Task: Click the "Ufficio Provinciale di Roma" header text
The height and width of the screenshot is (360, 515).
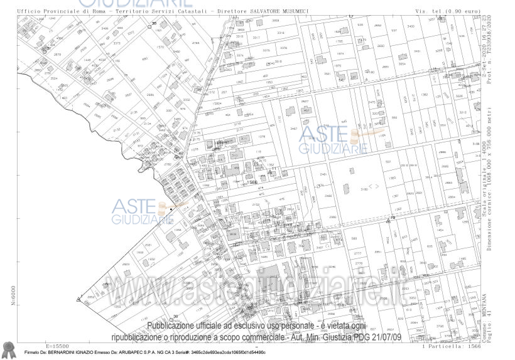Action: pyautogui.click(x=57, y=11)
